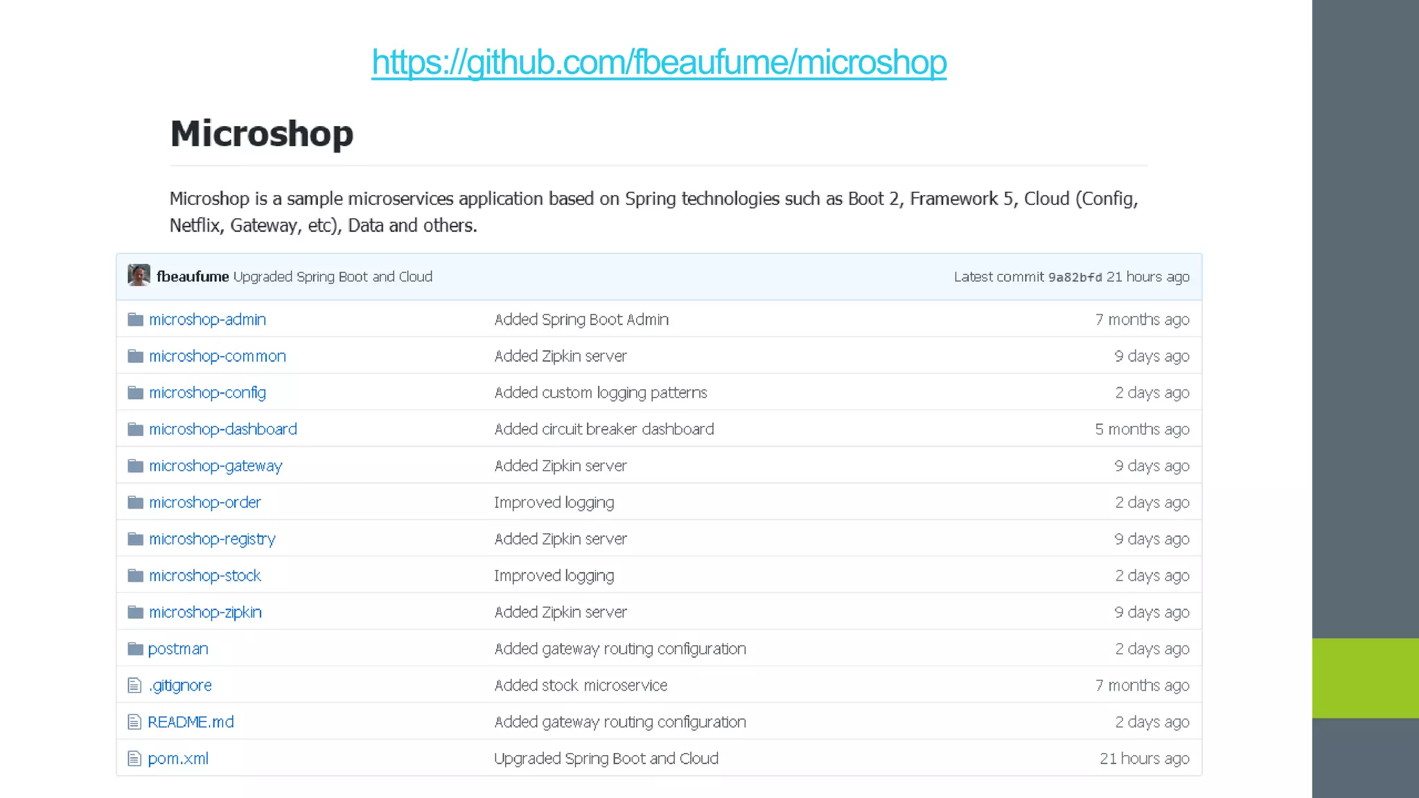Click the microshop-admin folder icon
This screenshot has width=1419, height=798.
point(136,319)
